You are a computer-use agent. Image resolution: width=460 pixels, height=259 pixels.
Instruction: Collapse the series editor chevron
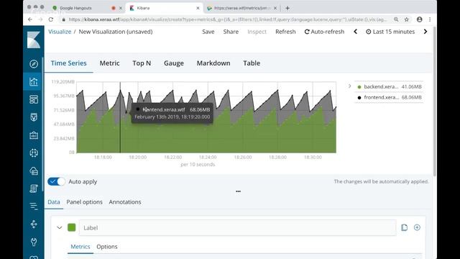59,227
